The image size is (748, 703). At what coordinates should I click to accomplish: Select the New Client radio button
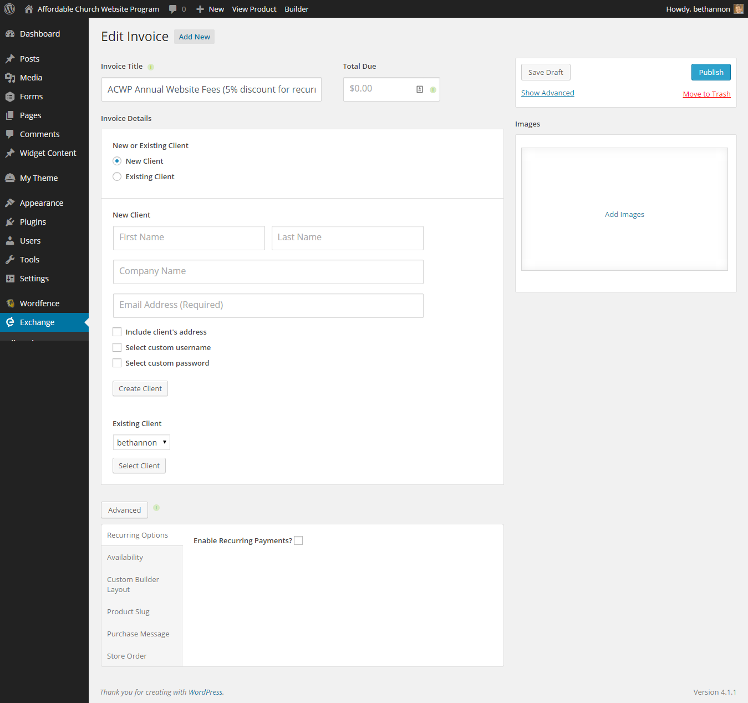(x=117, y=161)
